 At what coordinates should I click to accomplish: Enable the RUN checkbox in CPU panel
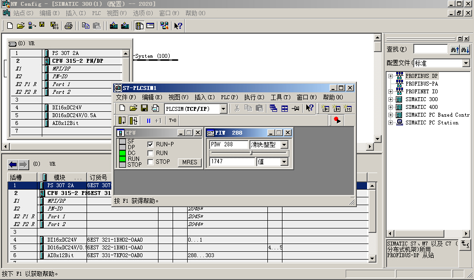coord(151,153)
